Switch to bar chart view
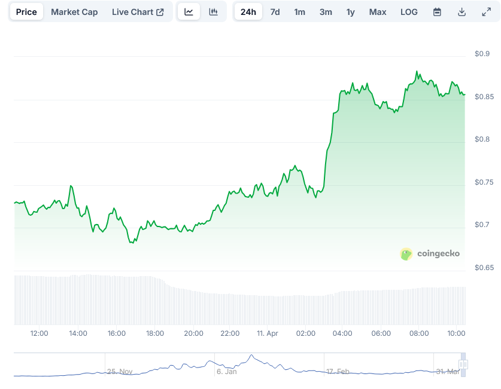501x389 pixels. 212,11
